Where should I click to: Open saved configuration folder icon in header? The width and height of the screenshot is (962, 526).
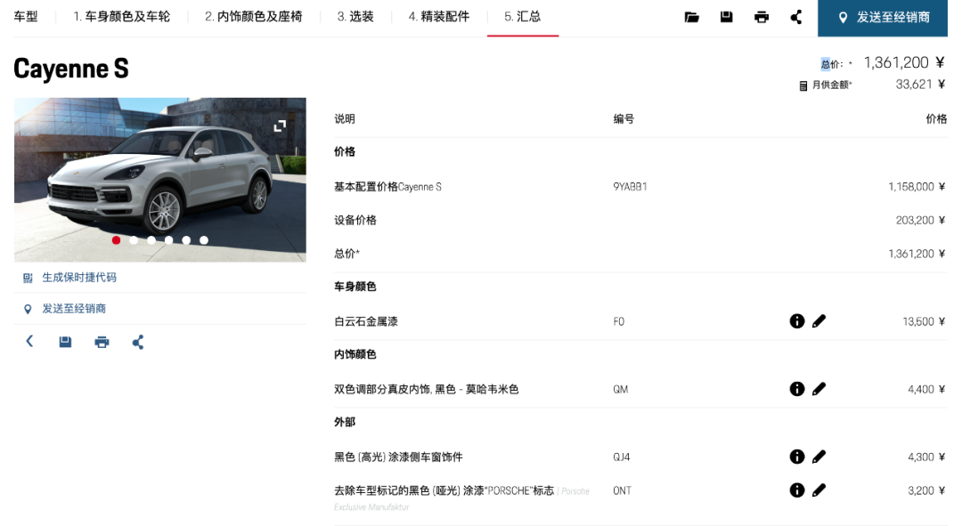pos(691,17)
